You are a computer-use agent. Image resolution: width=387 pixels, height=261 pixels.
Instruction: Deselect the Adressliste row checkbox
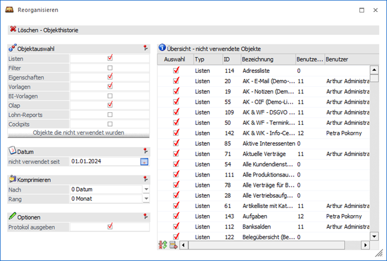pyautogui.click(x=176, y=71)
